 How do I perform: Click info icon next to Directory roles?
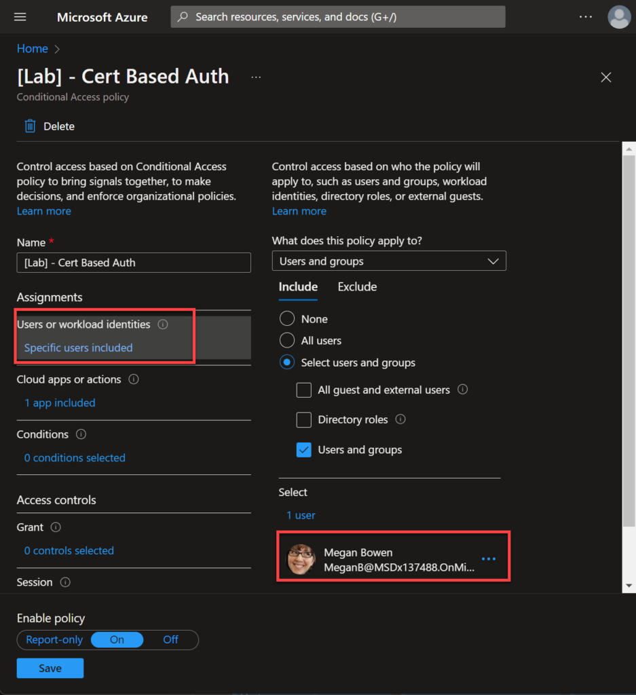point(400,419)
